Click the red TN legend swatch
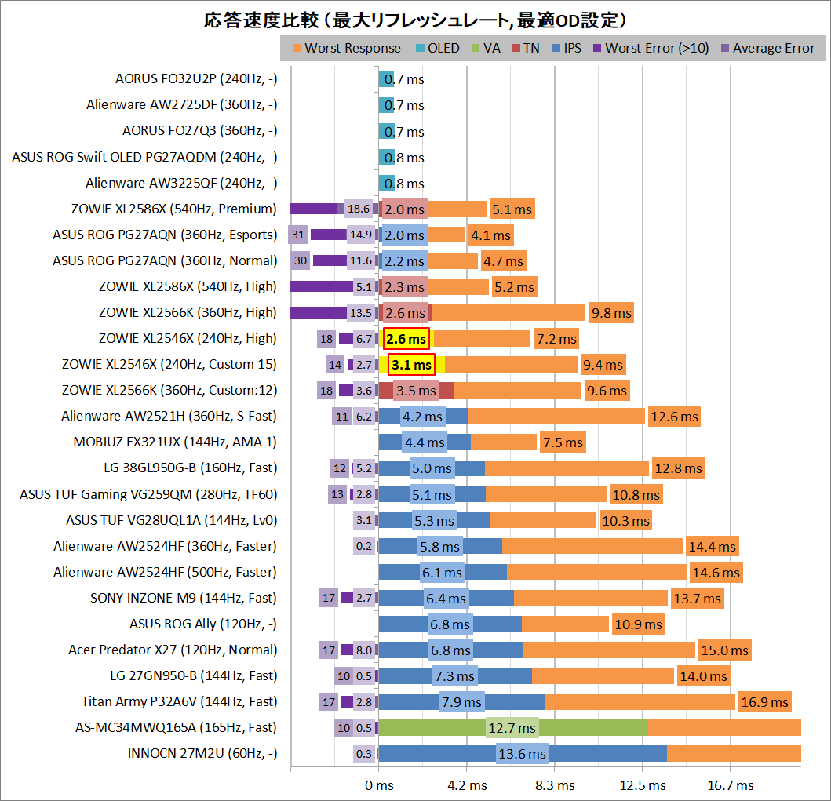The image size is (831, 801). click(x=516, y=48)
